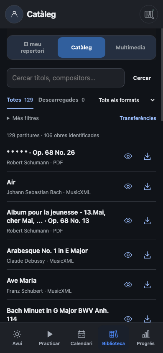163x353 pixels.
Task: Open the Progrés bar chart section
Action: 146,338
